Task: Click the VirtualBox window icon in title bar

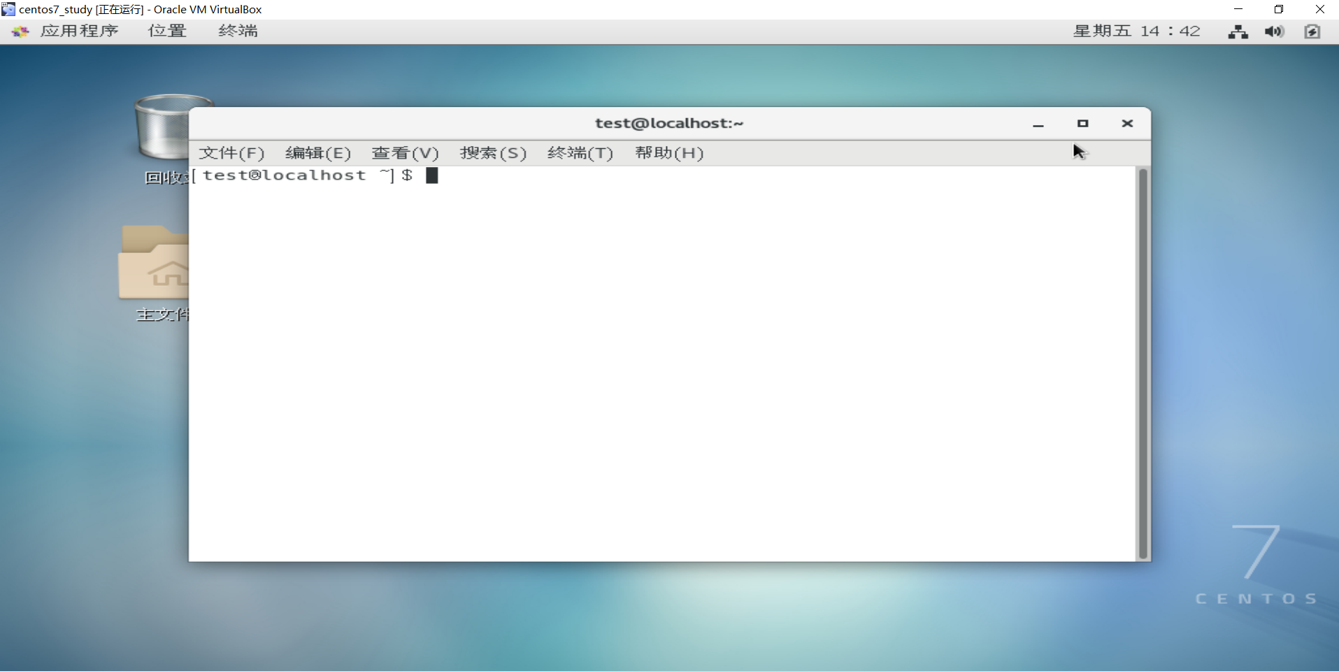Action: (x=8, y=9)
